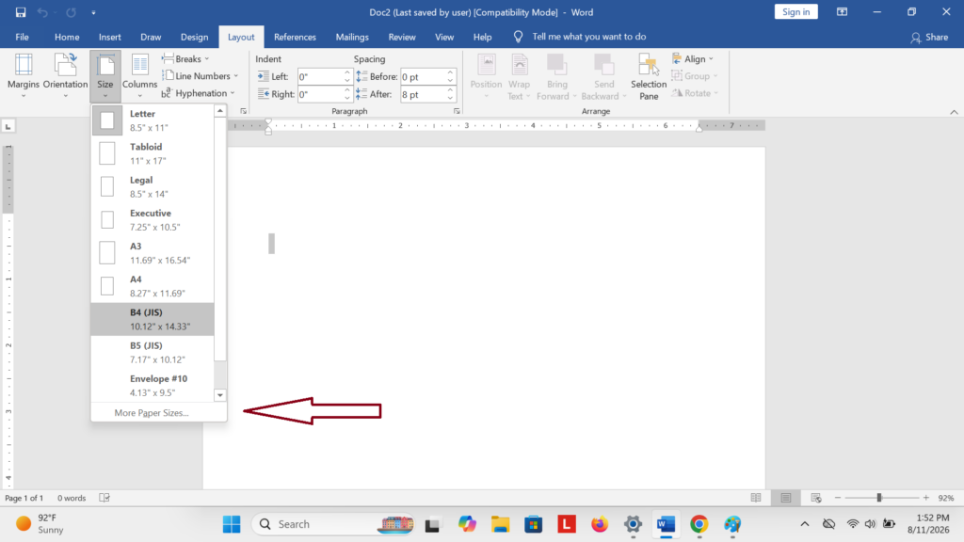Screen dimensions: 964x542
Task: Select B5 (JIS) paper size
Action: tap(153, 353)
